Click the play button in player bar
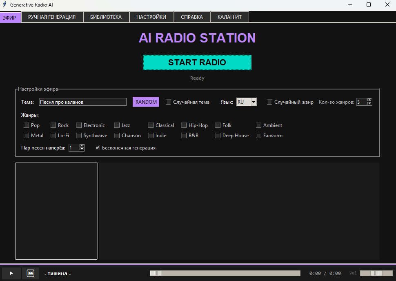This screenshot has width=396, height=281. click(11, 273)
